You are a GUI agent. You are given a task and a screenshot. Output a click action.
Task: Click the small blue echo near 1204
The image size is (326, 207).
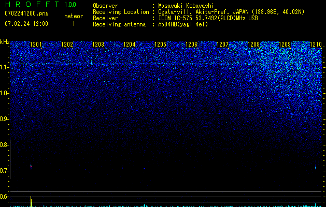click(145, 169)
